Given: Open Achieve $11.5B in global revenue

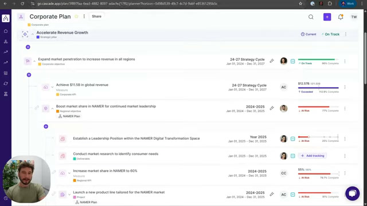Looking at the screenshot, I should click(x=82, y=85).
